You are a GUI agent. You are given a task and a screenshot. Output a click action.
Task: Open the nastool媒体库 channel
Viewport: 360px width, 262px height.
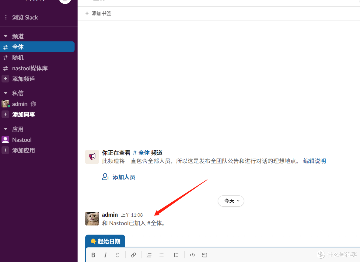coord(30,68)
